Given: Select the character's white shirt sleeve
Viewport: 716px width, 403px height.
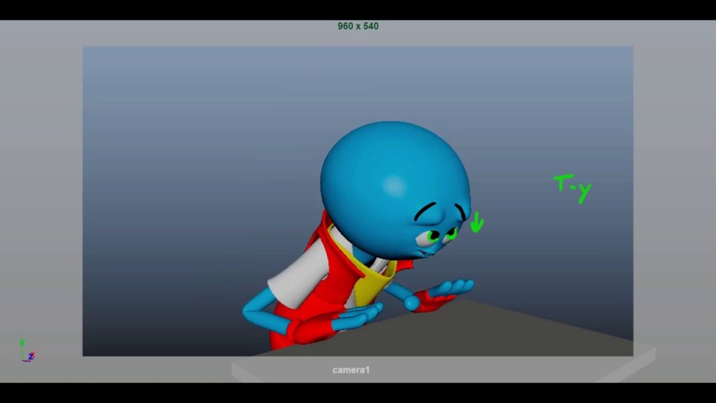Looking at the screenshot, I should point(299,274).
